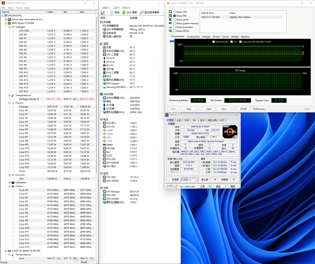
Task: Enable the Stress GPU(s) checkbox
Action: pyautogui.click(x=174, y=31)
